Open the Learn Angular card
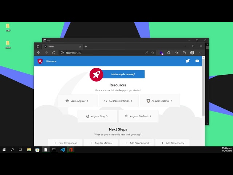The height and width of the screenshot is (175, 233). [x=78, y=101]
